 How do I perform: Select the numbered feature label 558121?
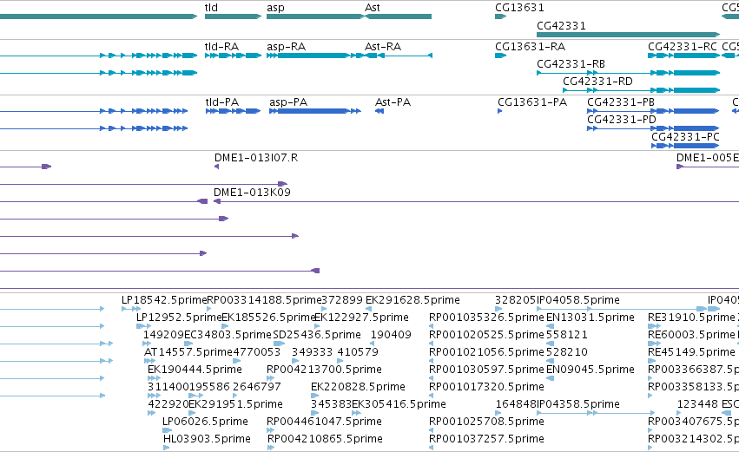pyautogui.click(x=567, y=335)
